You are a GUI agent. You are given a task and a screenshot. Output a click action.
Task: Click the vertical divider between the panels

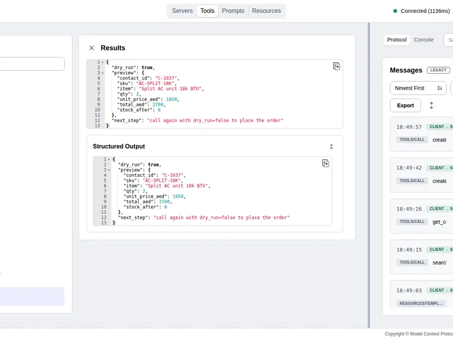tap(369, 175)
